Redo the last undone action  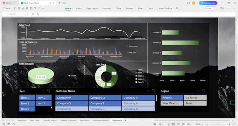pyautogui.click(x=39, y=8)
